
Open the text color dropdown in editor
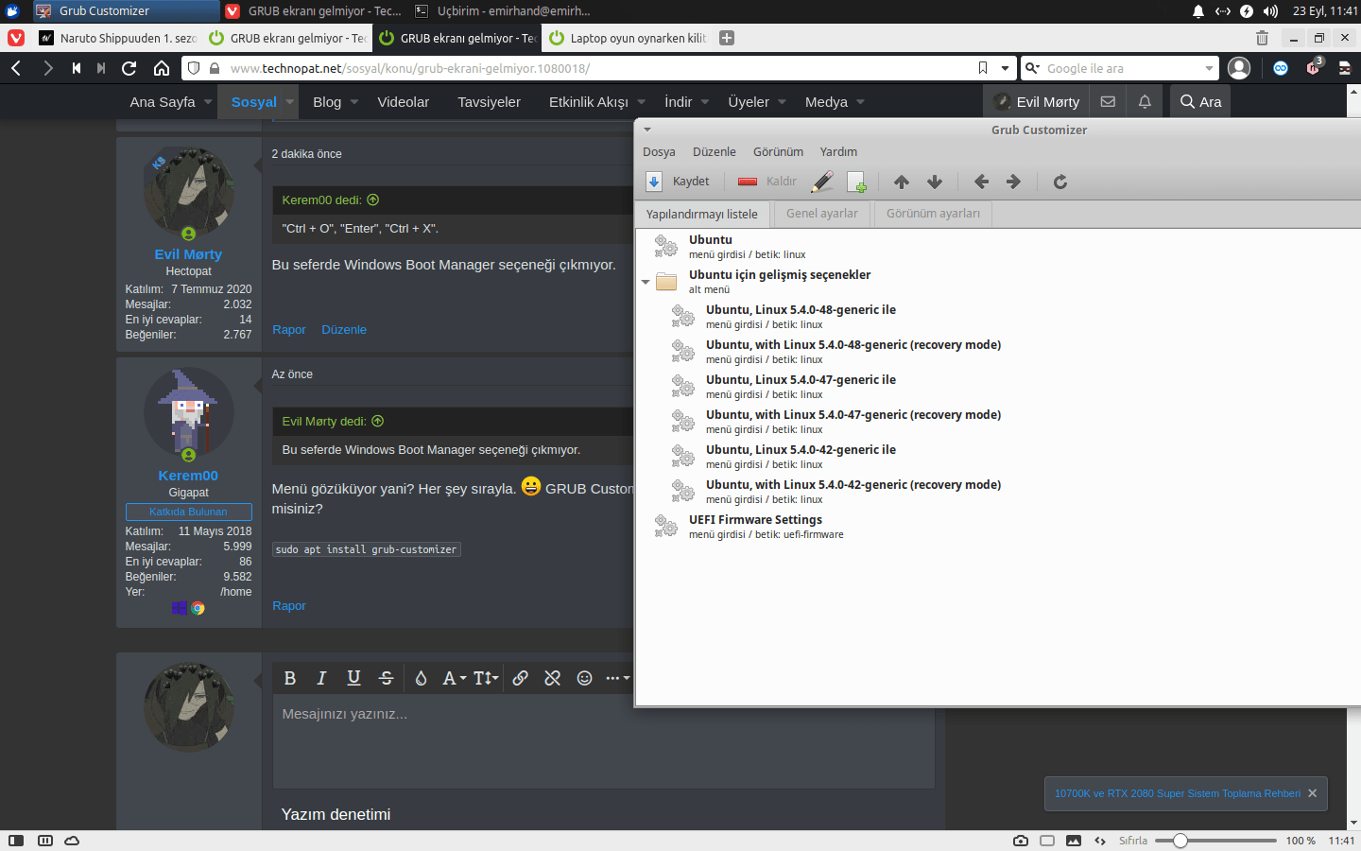pyautogui.click(x=455, y=678)
